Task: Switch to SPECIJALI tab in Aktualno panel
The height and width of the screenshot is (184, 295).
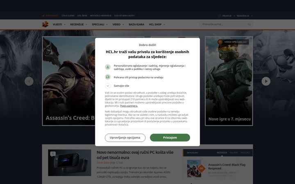Action: pyautogui.click(x=245, y=153)
